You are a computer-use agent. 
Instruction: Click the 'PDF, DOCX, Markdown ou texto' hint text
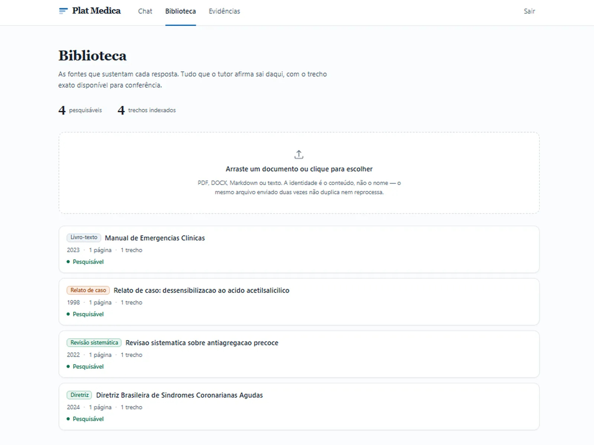(x=299, y=187)
